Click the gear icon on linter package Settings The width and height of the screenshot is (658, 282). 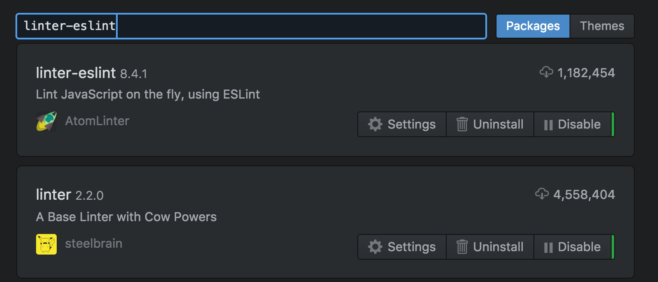(375, 247)
